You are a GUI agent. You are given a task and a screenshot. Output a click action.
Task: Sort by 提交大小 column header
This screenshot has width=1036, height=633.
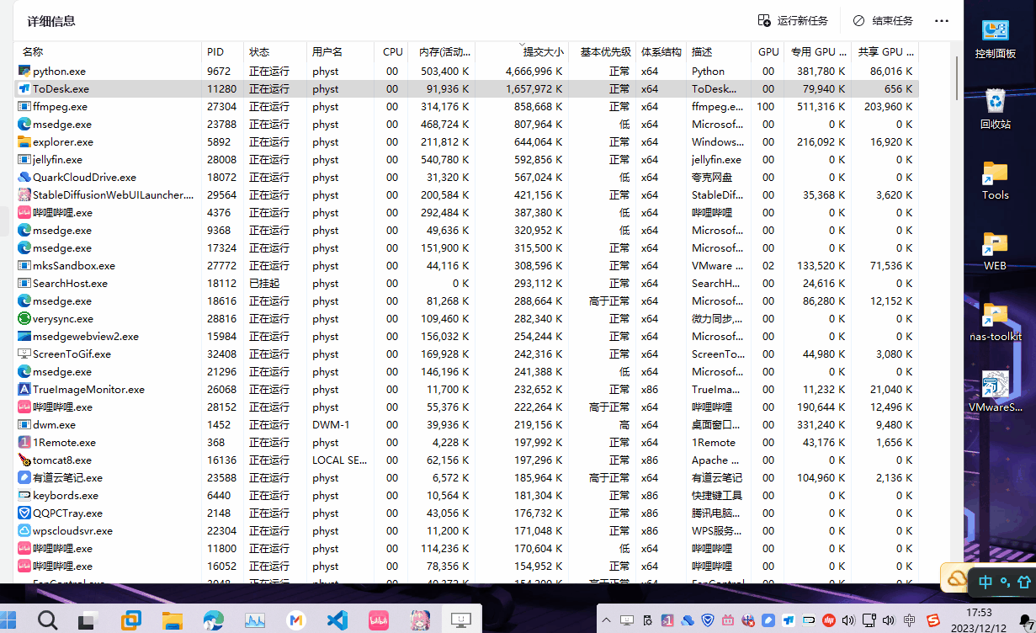click(523, 52)
